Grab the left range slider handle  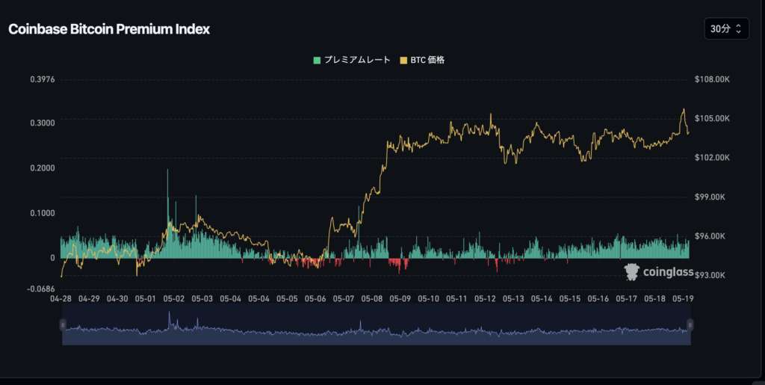(x=63, y=325)
